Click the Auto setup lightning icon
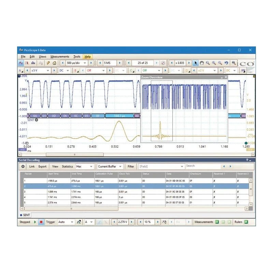 click(48, 63)
